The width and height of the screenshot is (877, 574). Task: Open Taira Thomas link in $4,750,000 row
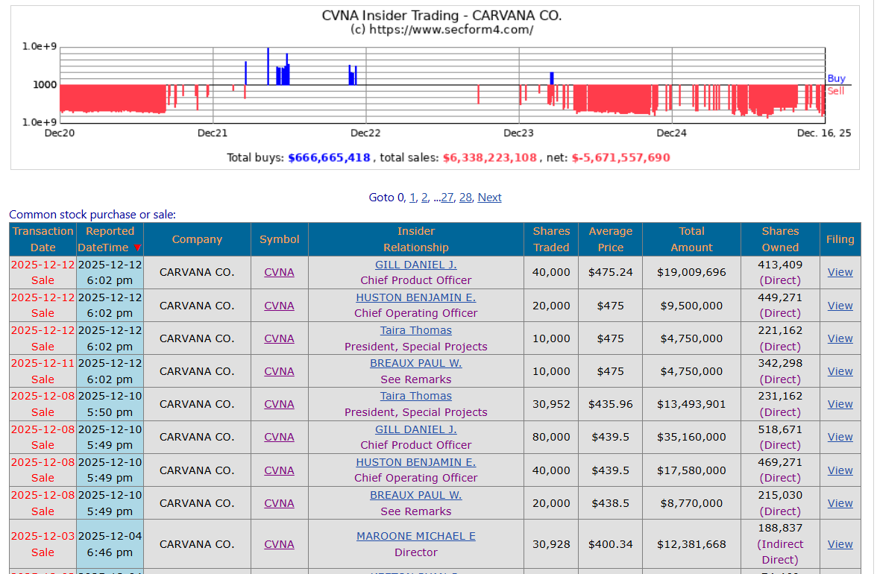coord(415,330)
